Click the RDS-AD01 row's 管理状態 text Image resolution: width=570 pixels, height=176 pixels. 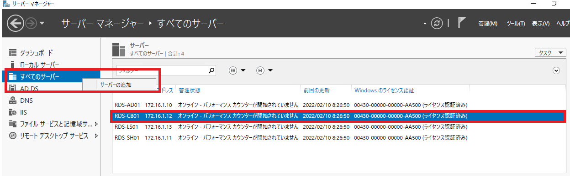238,105
